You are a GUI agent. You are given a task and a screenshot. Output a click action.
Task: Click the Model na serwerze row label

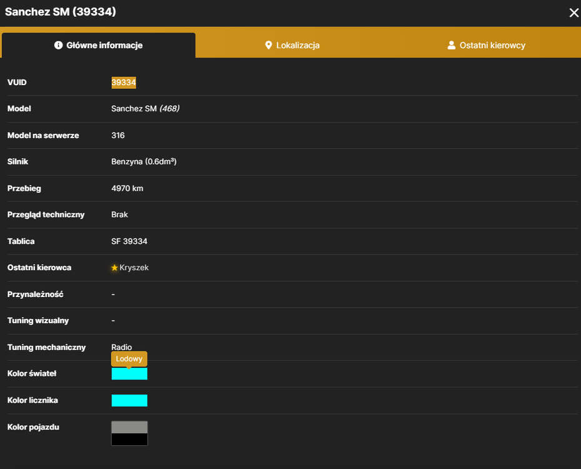[43, 135]
